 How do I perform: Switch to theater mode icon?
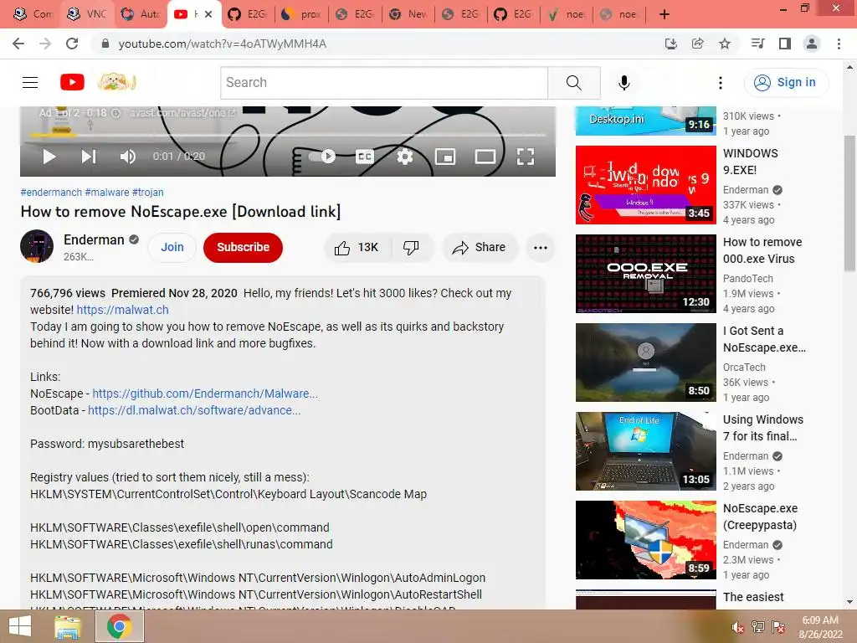coord(485,157)
